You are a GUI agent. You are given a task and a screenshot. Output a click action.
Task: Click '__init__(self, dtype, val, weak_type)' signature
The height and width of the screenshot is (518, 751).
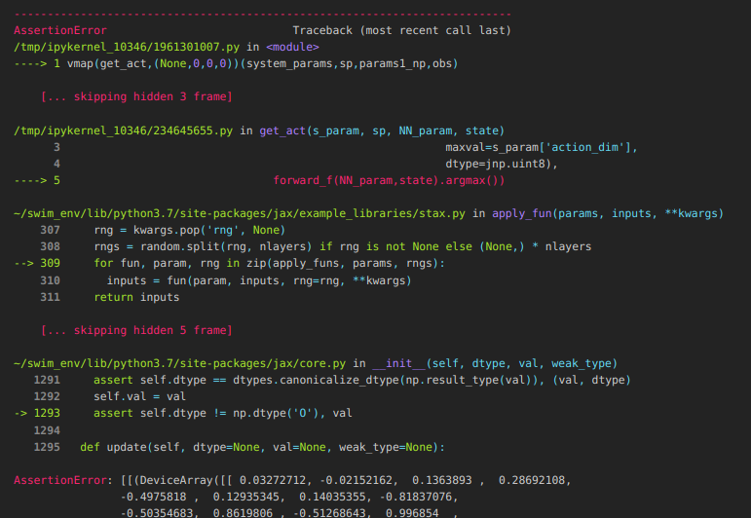[495, 363]
